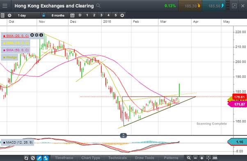Click the 200.00 price axis label
247x161 pixels.
coord(240,62)
